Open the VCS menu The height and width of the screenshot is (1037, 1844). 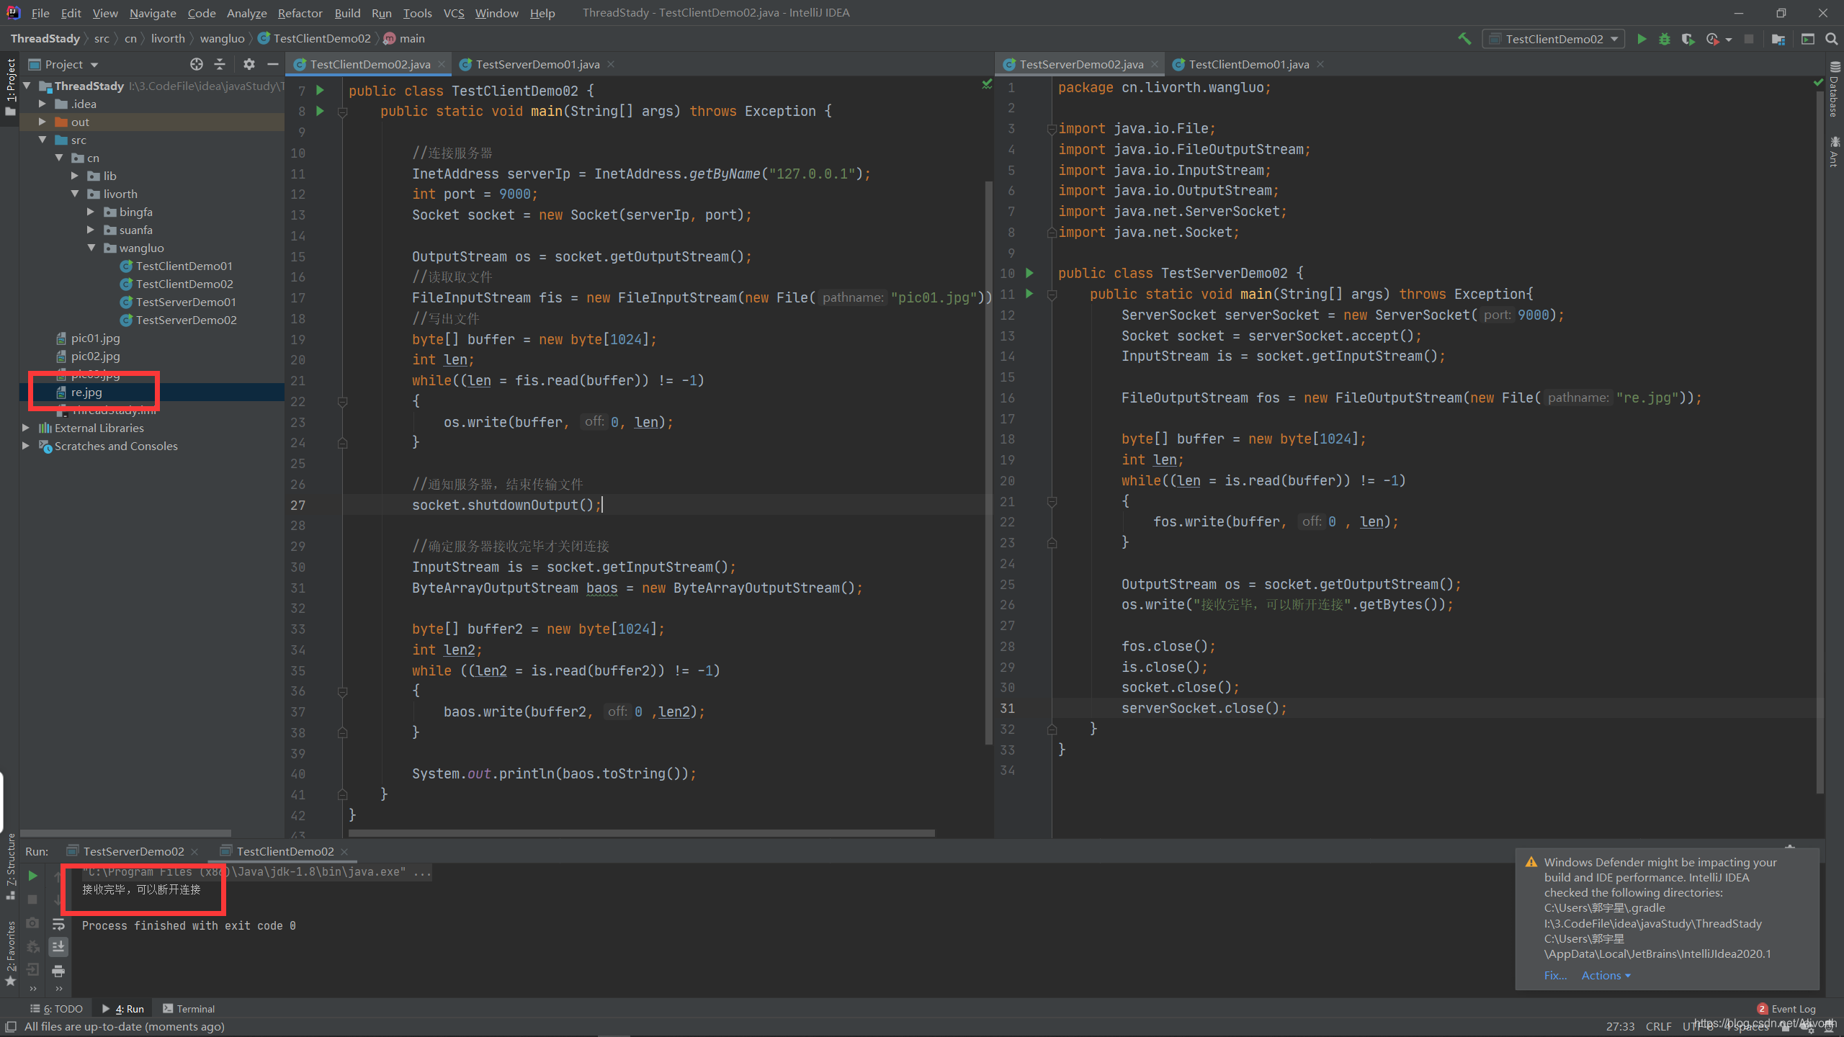point(453,13)
